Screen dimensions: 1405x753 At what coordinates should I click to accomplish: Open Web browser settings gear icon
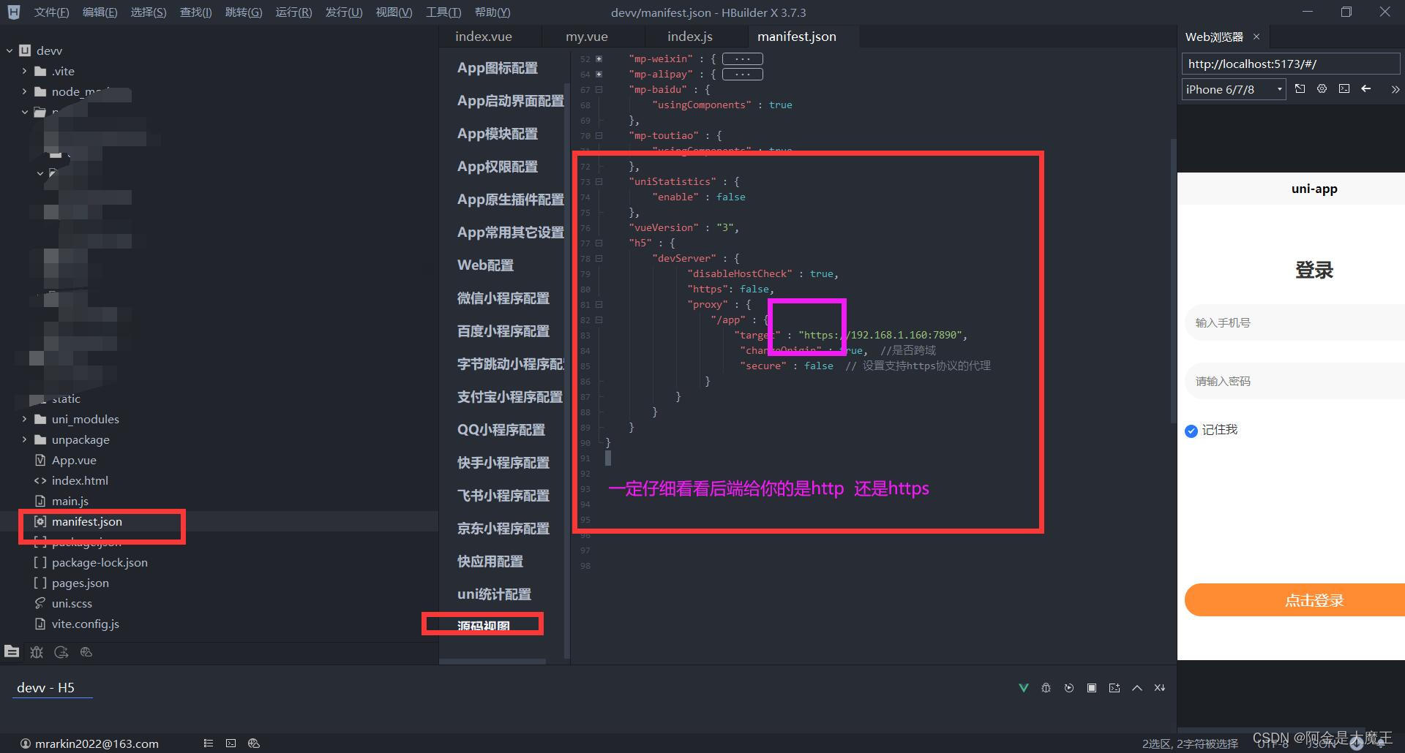(x=1322, y=89)
